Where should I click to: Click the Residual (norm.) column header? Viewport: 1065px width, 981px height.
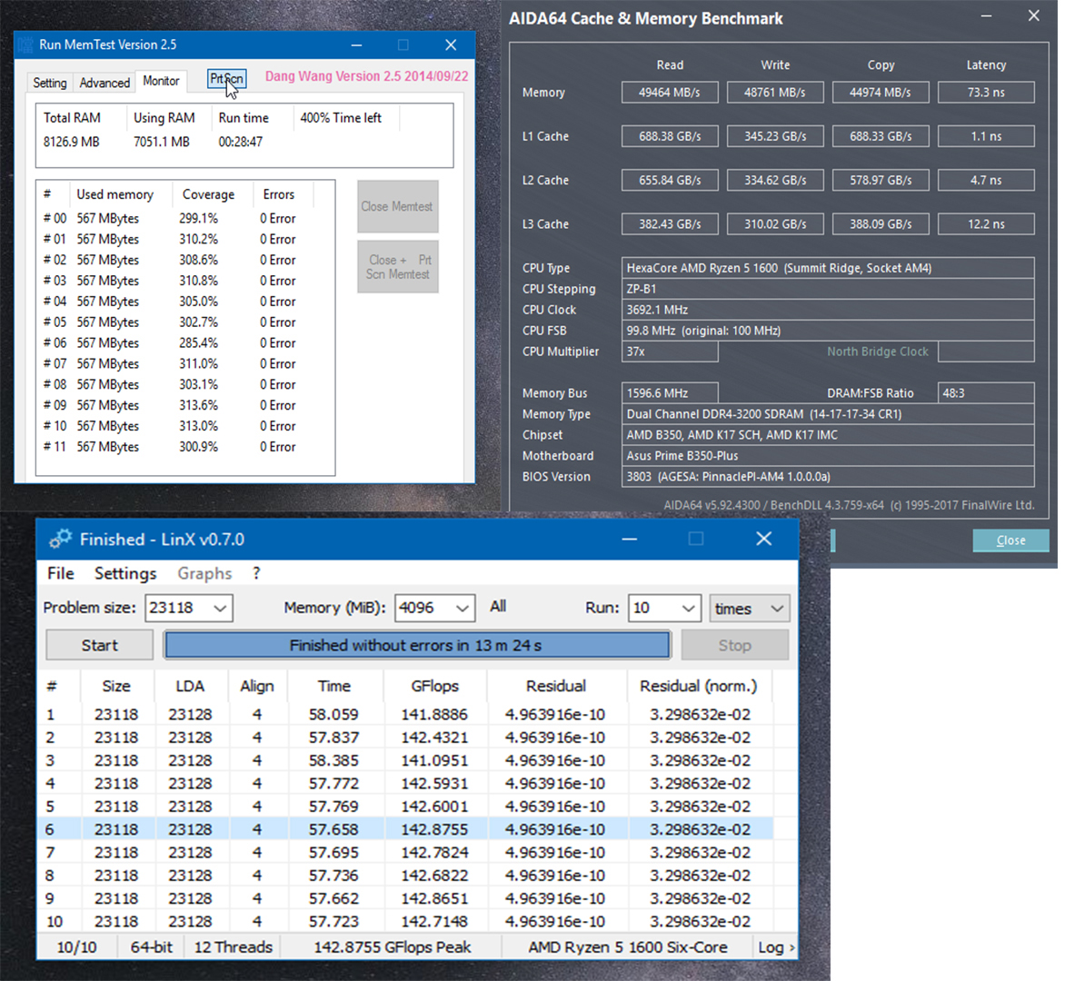click(x=698, y=687)
